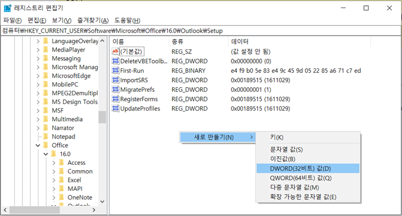Open the 즐겨찾기(A) menu
Viewport: 402px width, 216px height.
click(93, 20)
